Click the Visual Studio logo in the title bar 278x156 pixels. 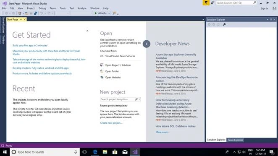pyautogui.click(x=5, y=3)
